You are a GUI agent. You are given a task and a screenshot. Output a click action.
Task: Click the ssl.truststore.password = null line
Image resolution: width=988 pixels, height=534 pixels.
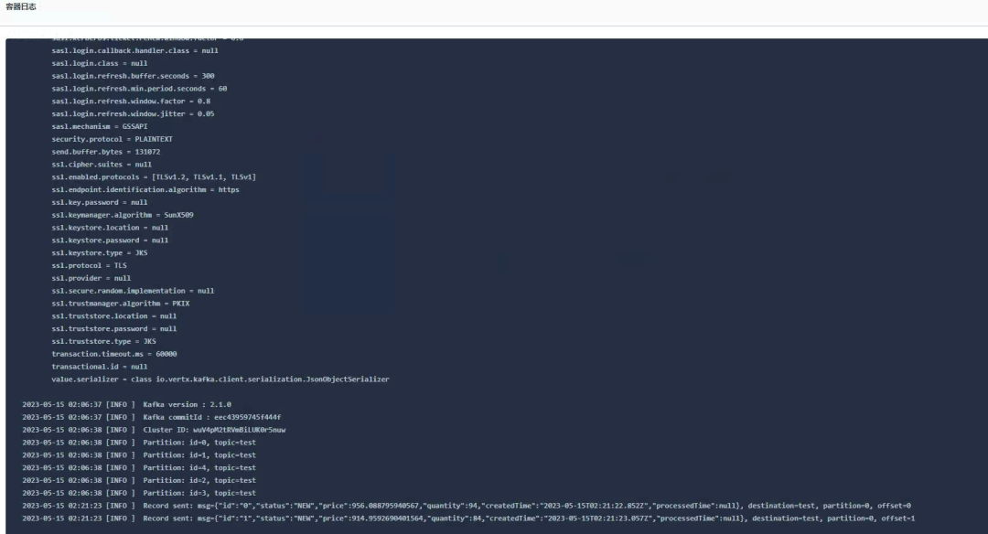click(x=114, y=328)
